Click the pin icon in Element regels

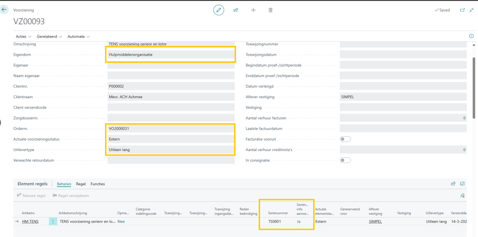point(462,195)
